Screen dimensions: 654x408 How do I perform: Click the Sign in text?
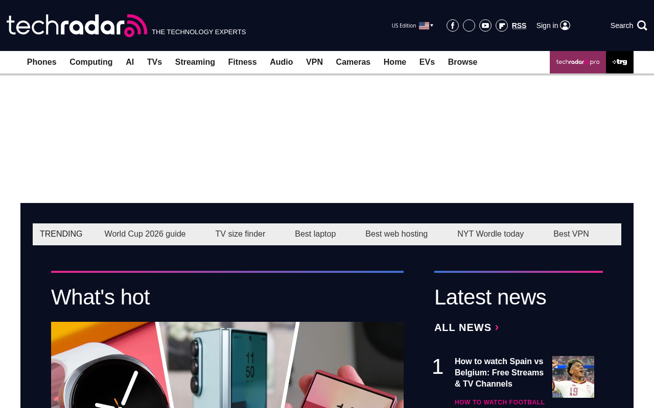(547, 25)
